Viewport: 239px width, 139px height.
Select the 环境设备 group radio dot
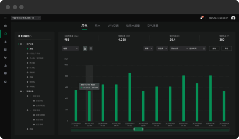point(21,91)
